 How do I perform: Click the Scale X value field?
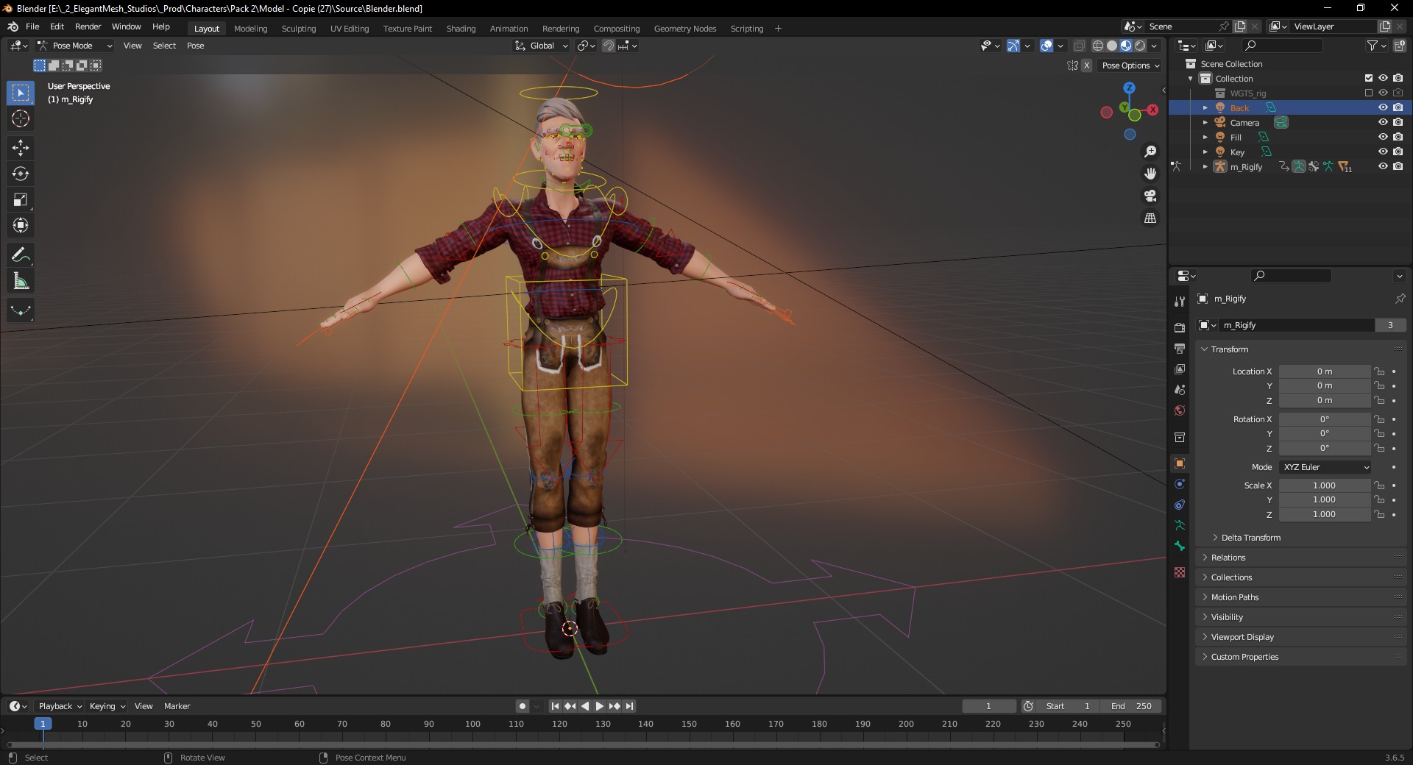point(1325,485)
